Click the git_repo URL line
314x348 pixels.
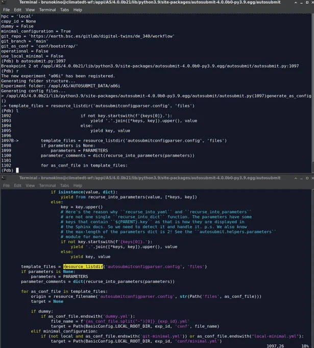(x=88, y=36)
